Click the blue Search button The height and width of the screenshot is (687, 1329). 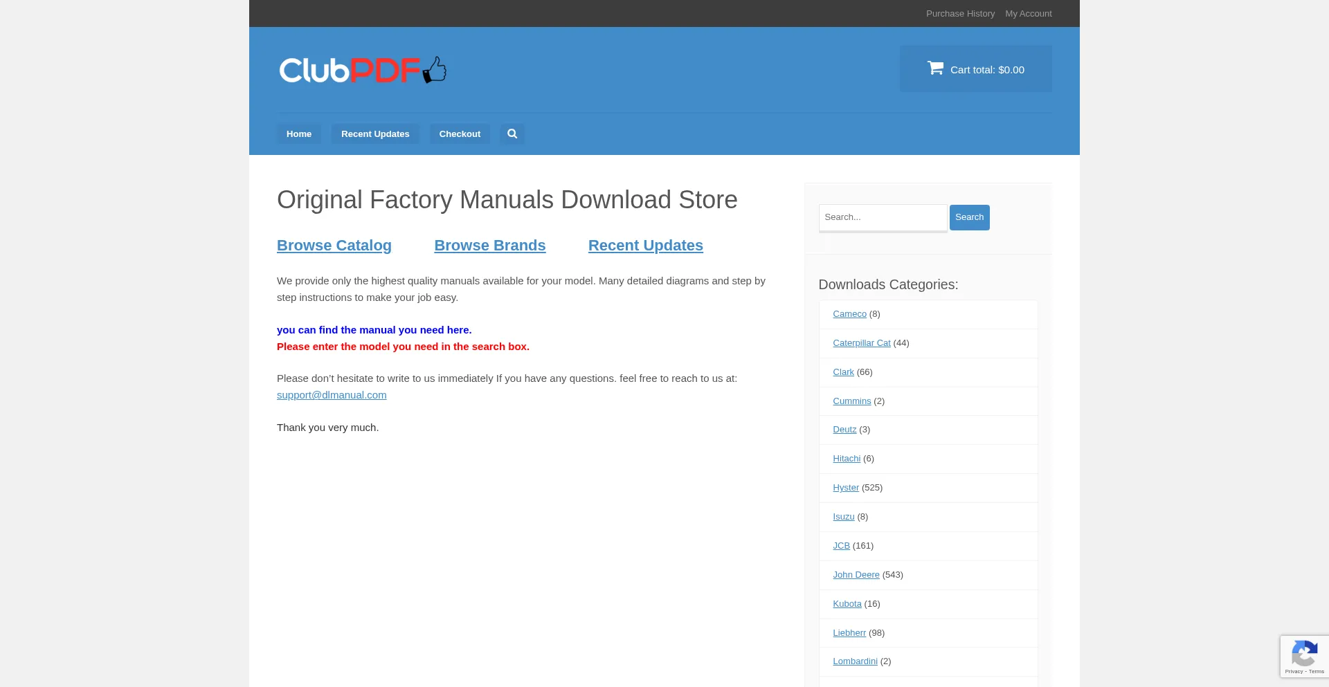click(x=969, y=217)
